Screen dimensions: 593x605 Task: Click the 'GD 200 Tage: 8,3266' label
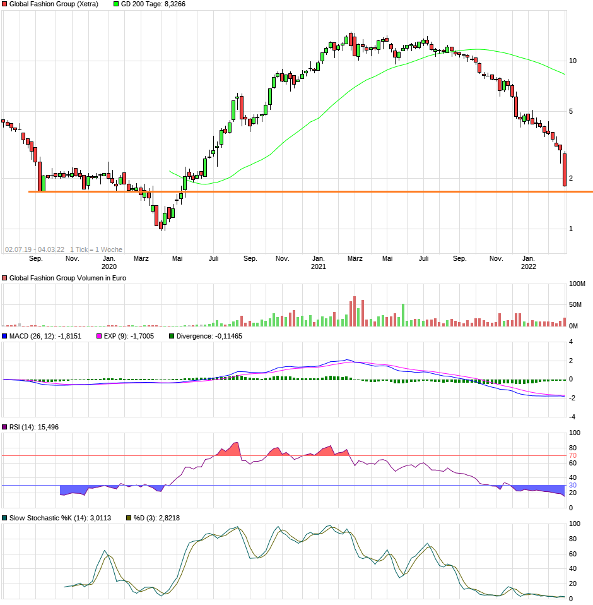point(153,4)
